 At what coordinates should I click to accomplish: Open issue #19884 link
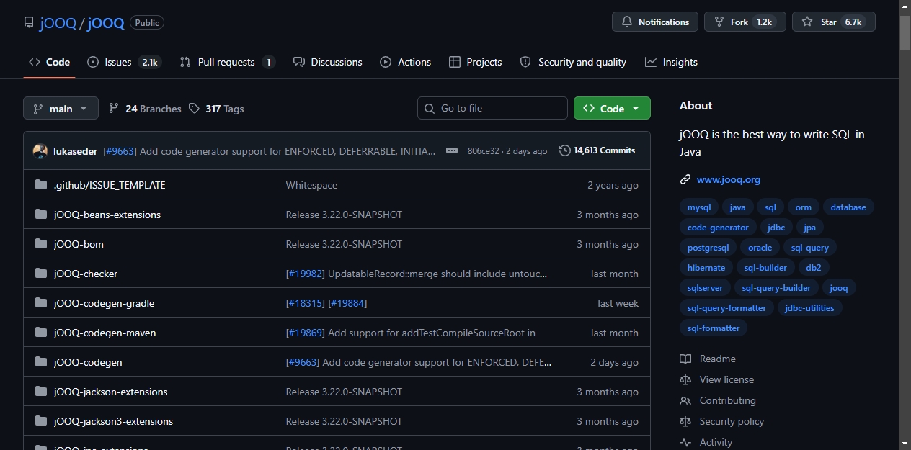[347, 303]
